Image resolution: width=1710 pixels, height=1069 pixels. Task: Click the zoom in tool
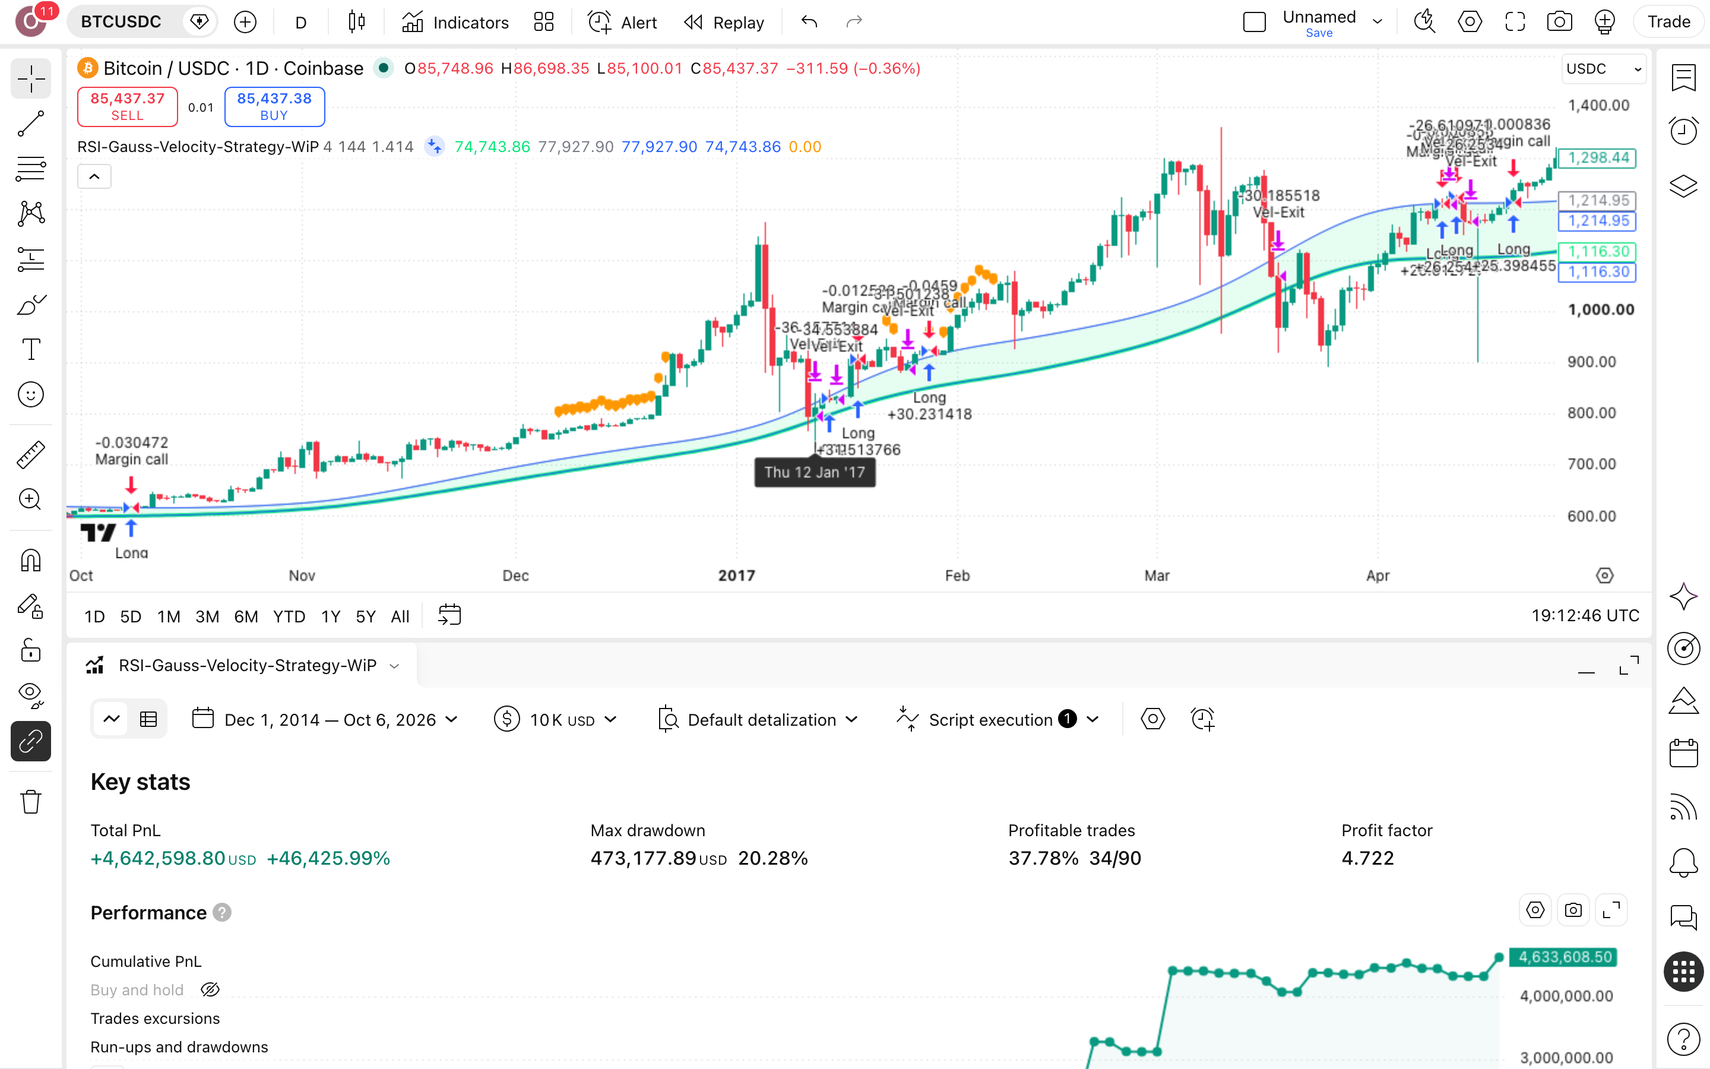pyautogui.click(x=31, y=500)
